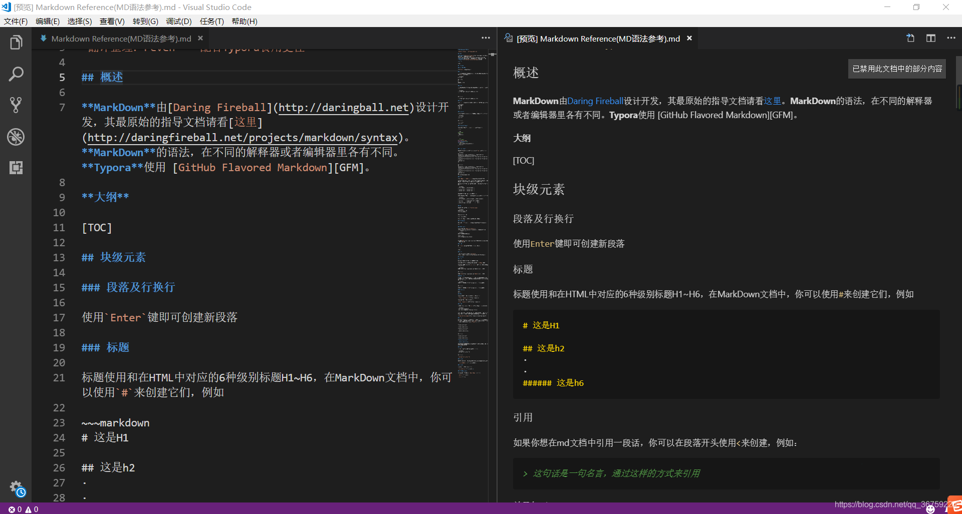This screenshot has height=514, width=962.
Task: Click the [TOC] line in the editor
Action: [x=97, y=228]
